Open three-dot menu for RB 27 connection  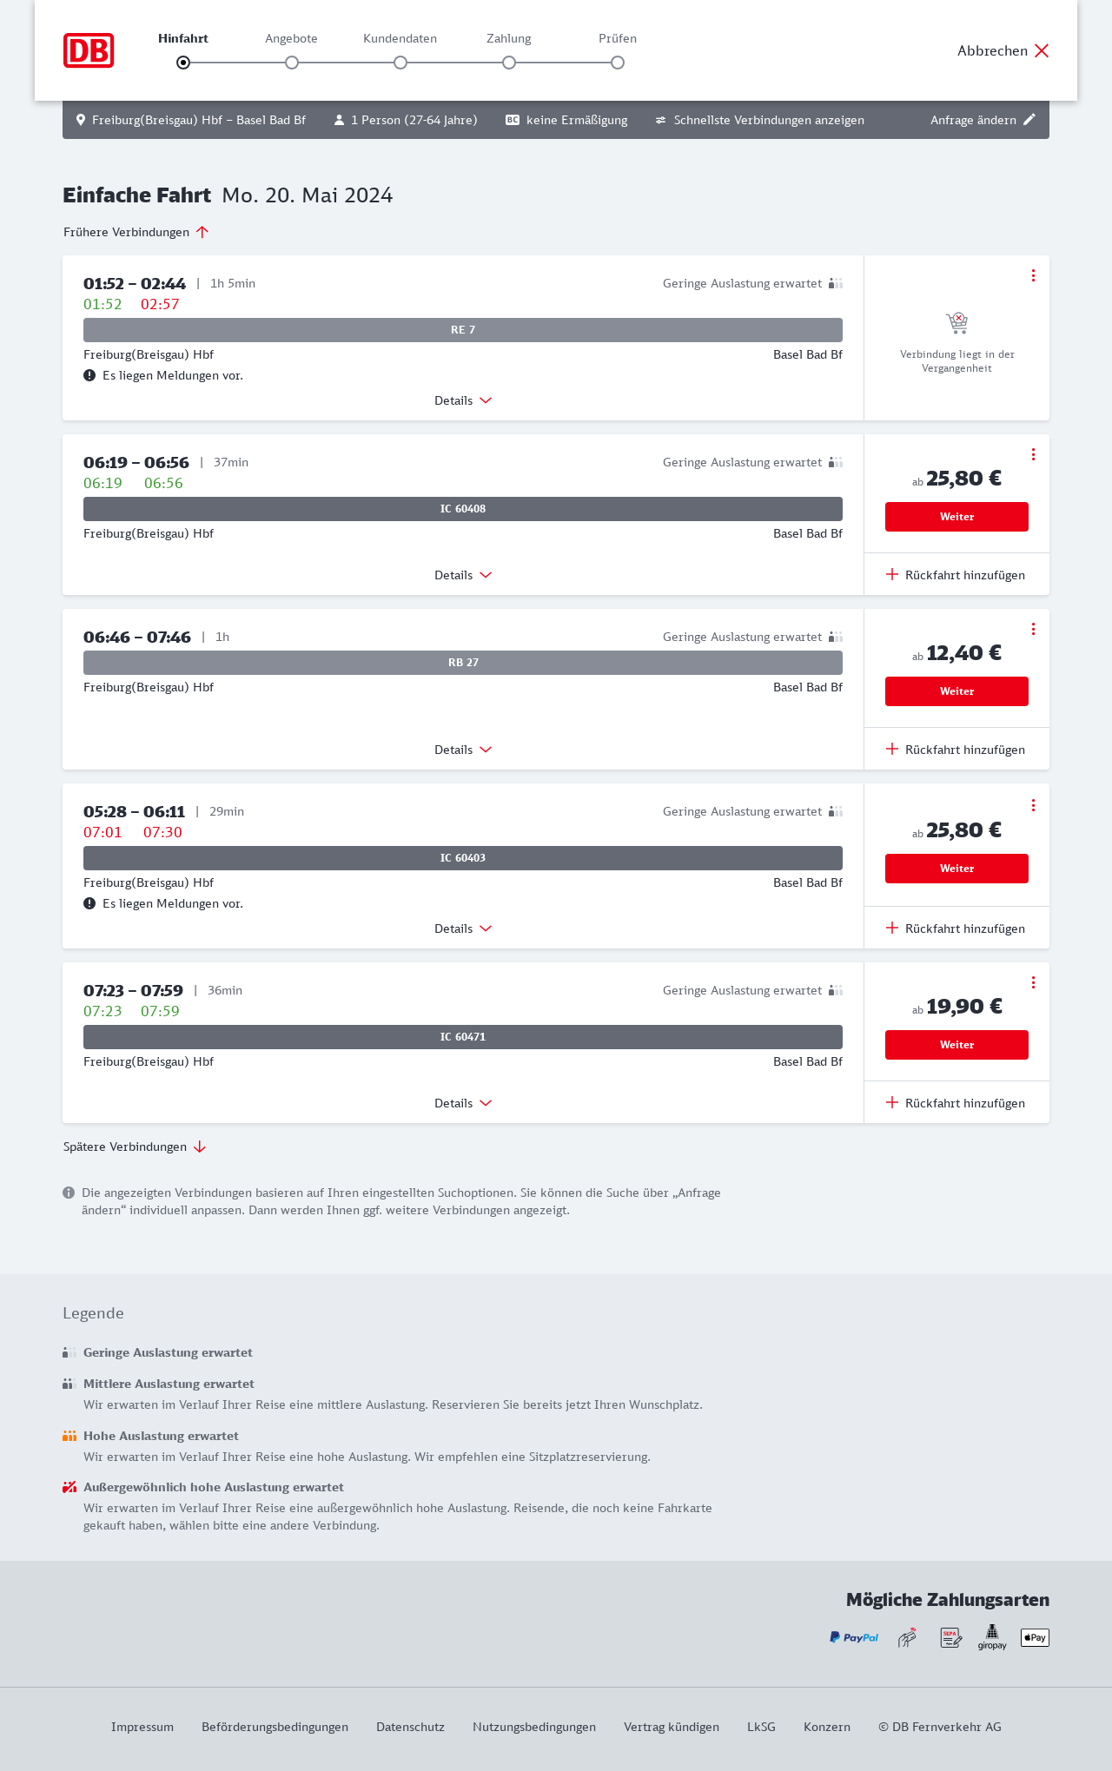[x=1033, y=629]
